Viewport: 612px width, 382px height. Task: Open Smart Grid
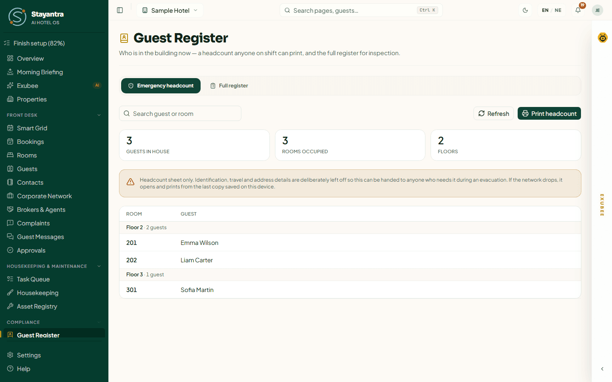[x=54, y=128]
